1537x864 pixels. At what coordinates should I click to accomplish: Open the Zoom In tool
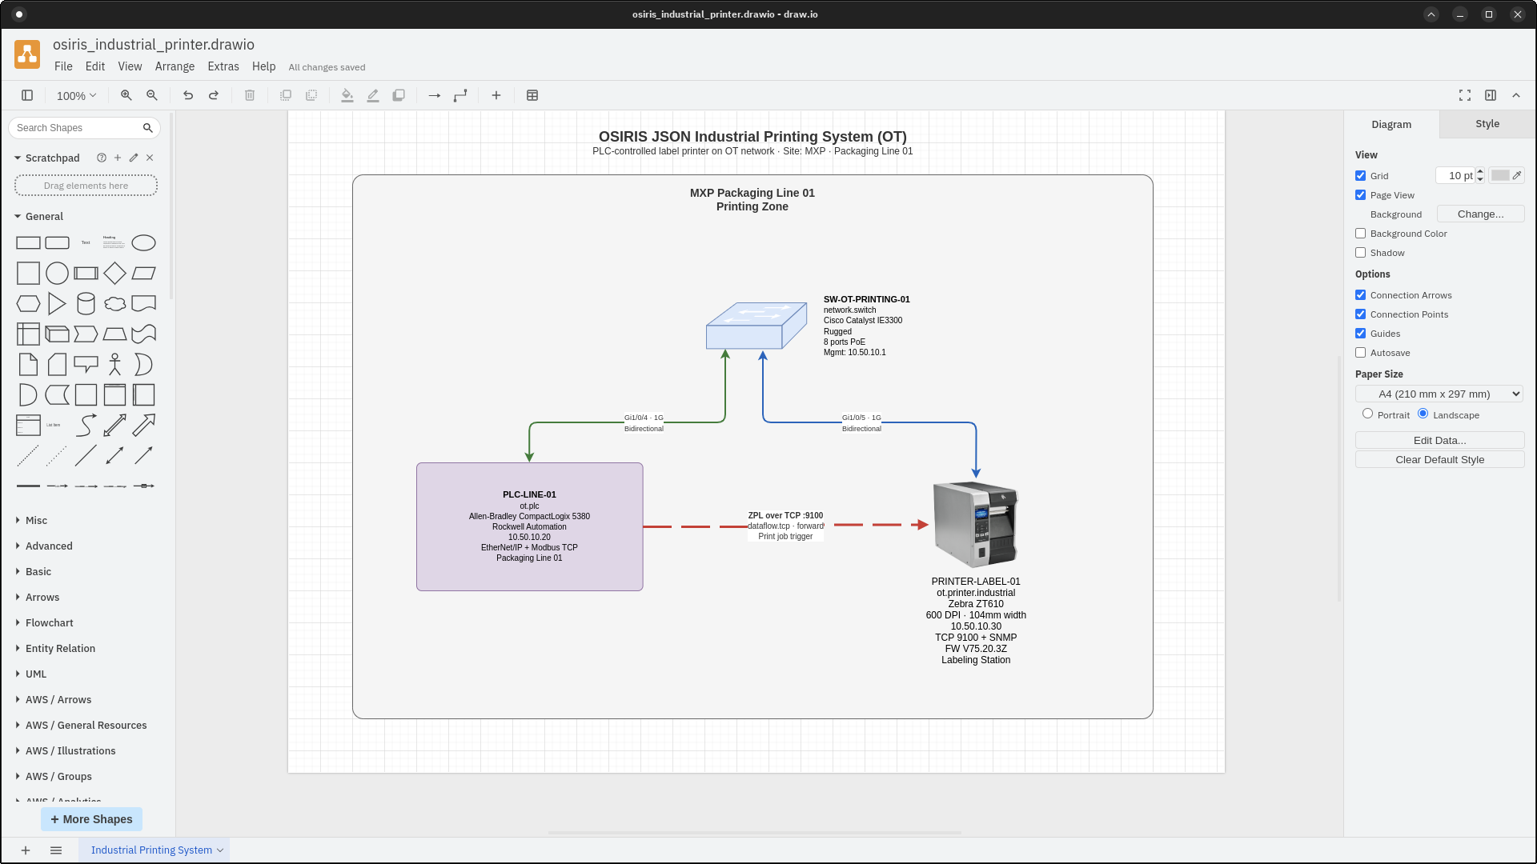coord(126,95)
